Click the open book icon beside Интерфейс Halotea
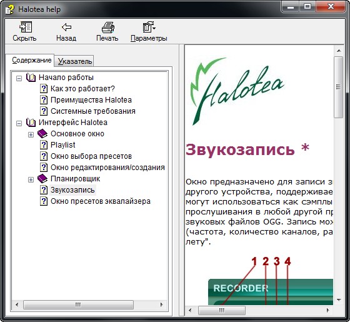The height and width of the screenshot is (322, 350). [x=31, y=123]
